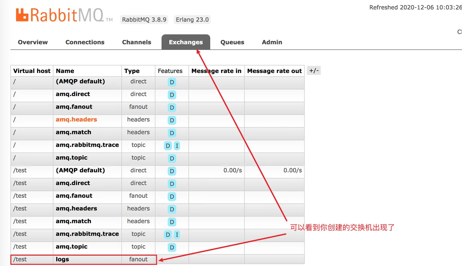
Task: Open the Admin tab
Action: click(x=272, y=42)
